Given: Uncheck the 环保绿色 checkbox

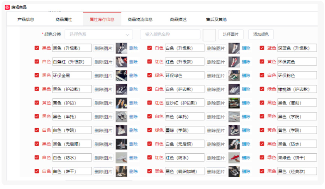Looking at the screenshot, I should tap(149, 75).
